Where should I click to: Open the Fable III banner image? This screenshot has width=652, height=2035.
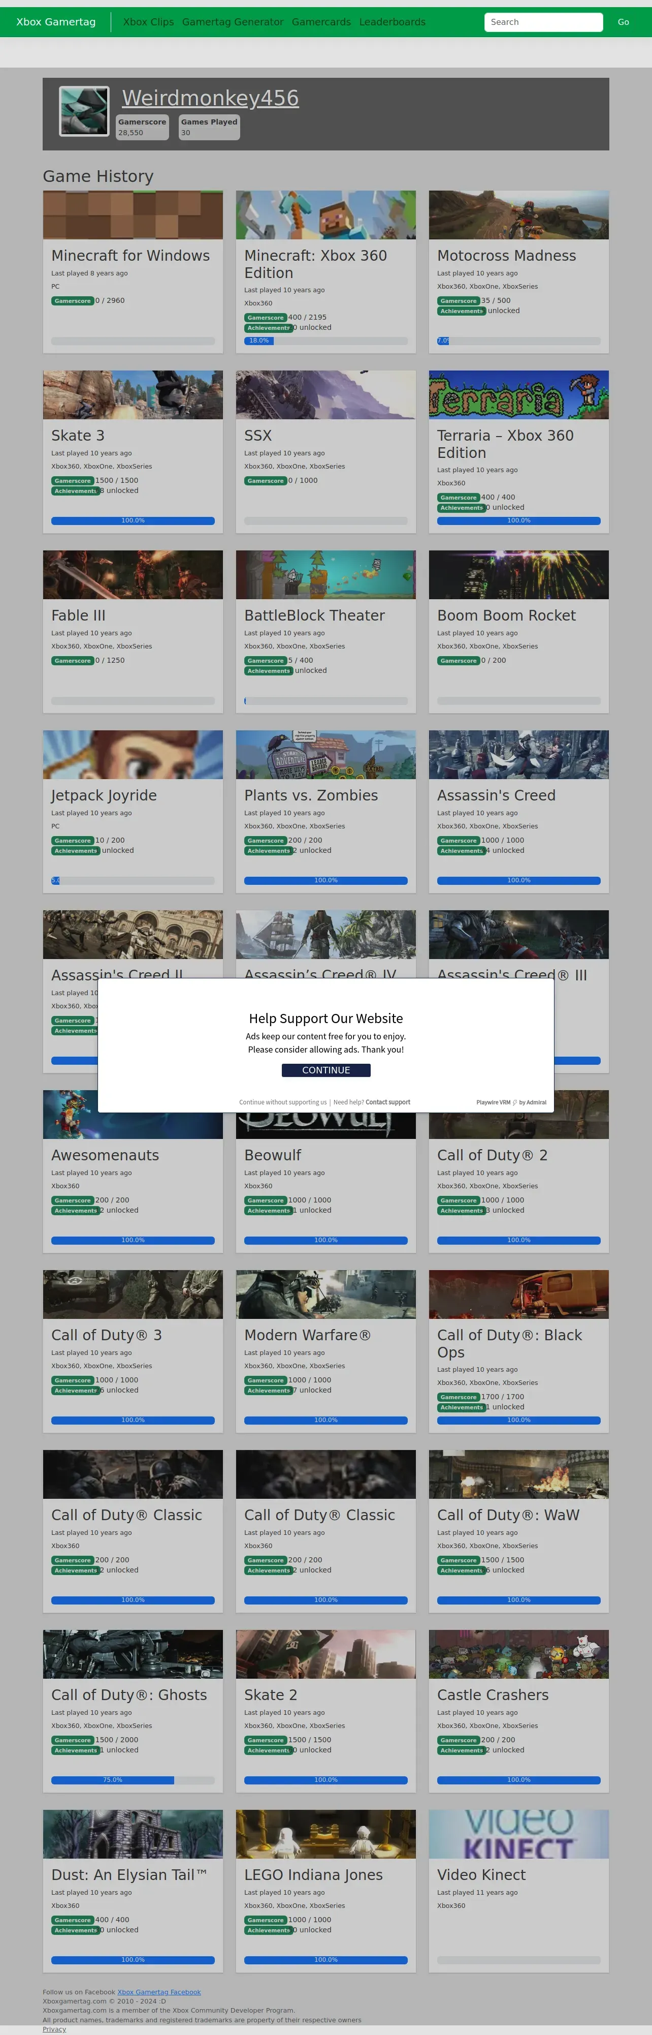pyautogui.click(x=133, y=575)
